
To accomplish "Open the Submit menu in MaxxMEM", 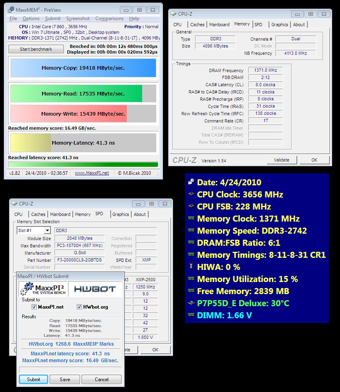I will click(53, 19).
